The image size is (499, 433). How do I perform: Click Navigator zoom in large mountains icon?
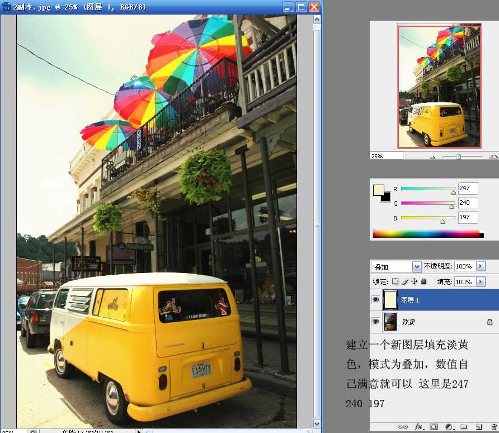[x=493, y=156]
